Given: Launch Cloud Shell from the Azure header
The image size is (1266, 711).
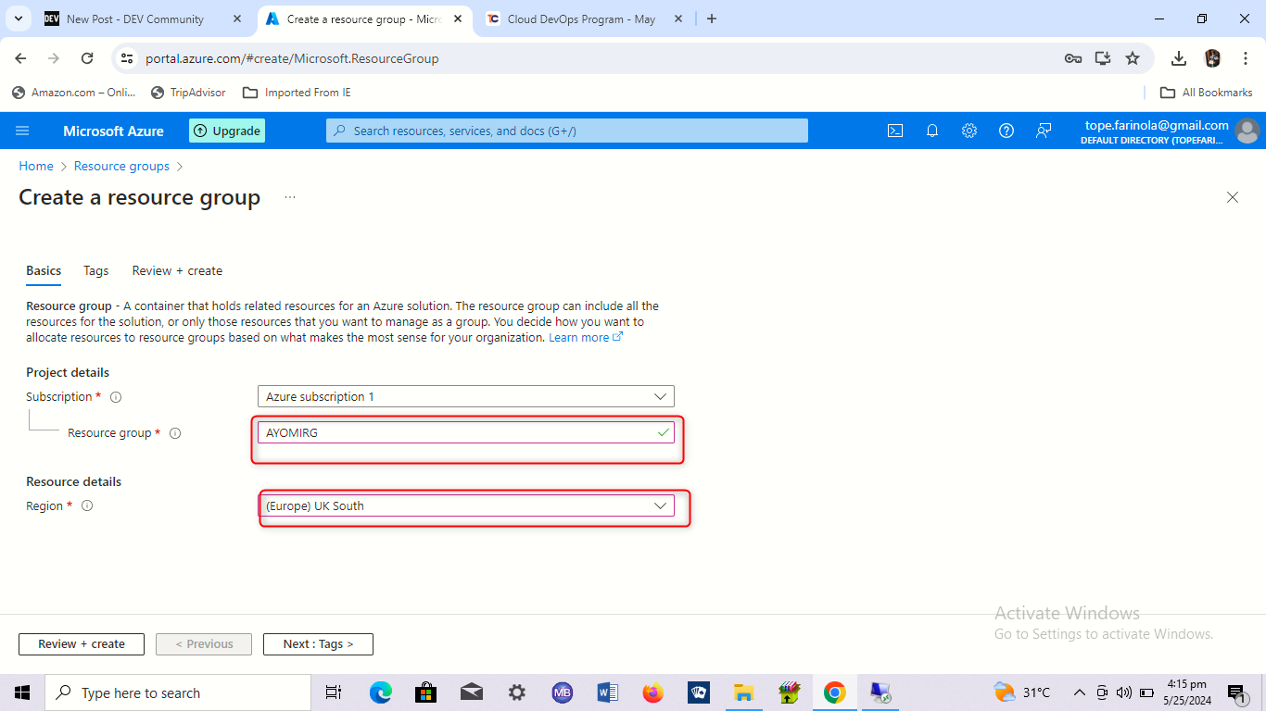Looking at the screenshot, I should 895,131.
